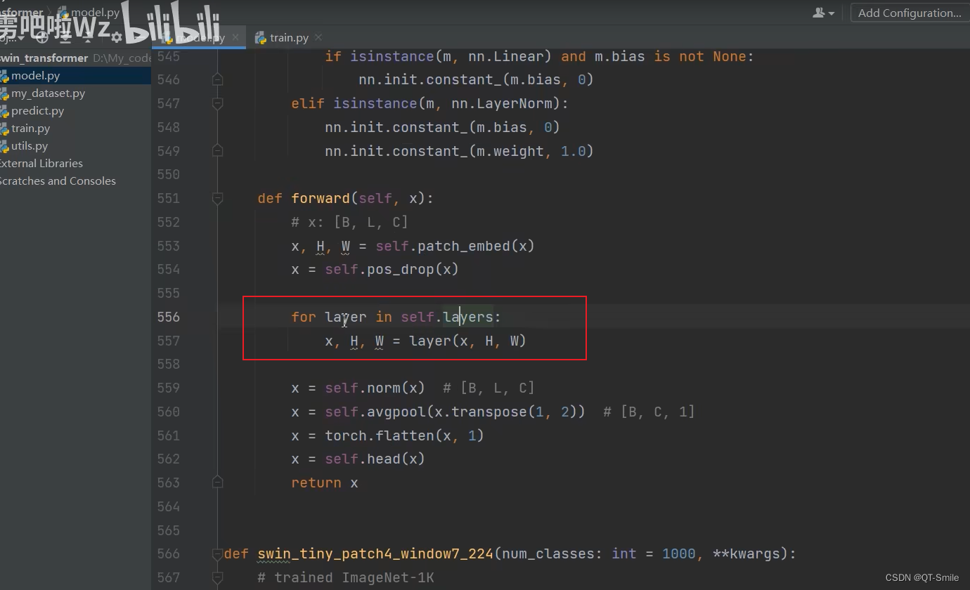The image size is (970, 590).
Task: Click 'avgpool' in line 560
Action: [x=396, y=412]
